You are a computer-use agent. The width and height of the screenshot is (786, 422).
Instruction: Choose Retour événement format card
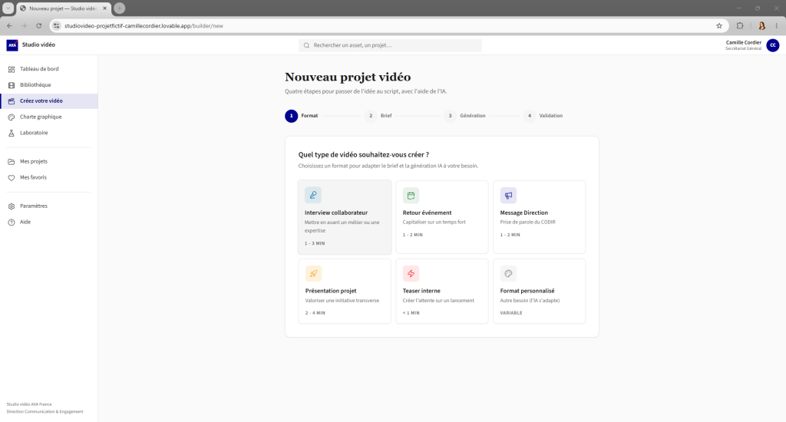pyautogui.click(x=442, y=217)
